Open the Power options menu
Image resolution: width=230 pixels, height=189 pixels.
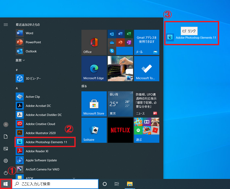[x=6, y=173]
